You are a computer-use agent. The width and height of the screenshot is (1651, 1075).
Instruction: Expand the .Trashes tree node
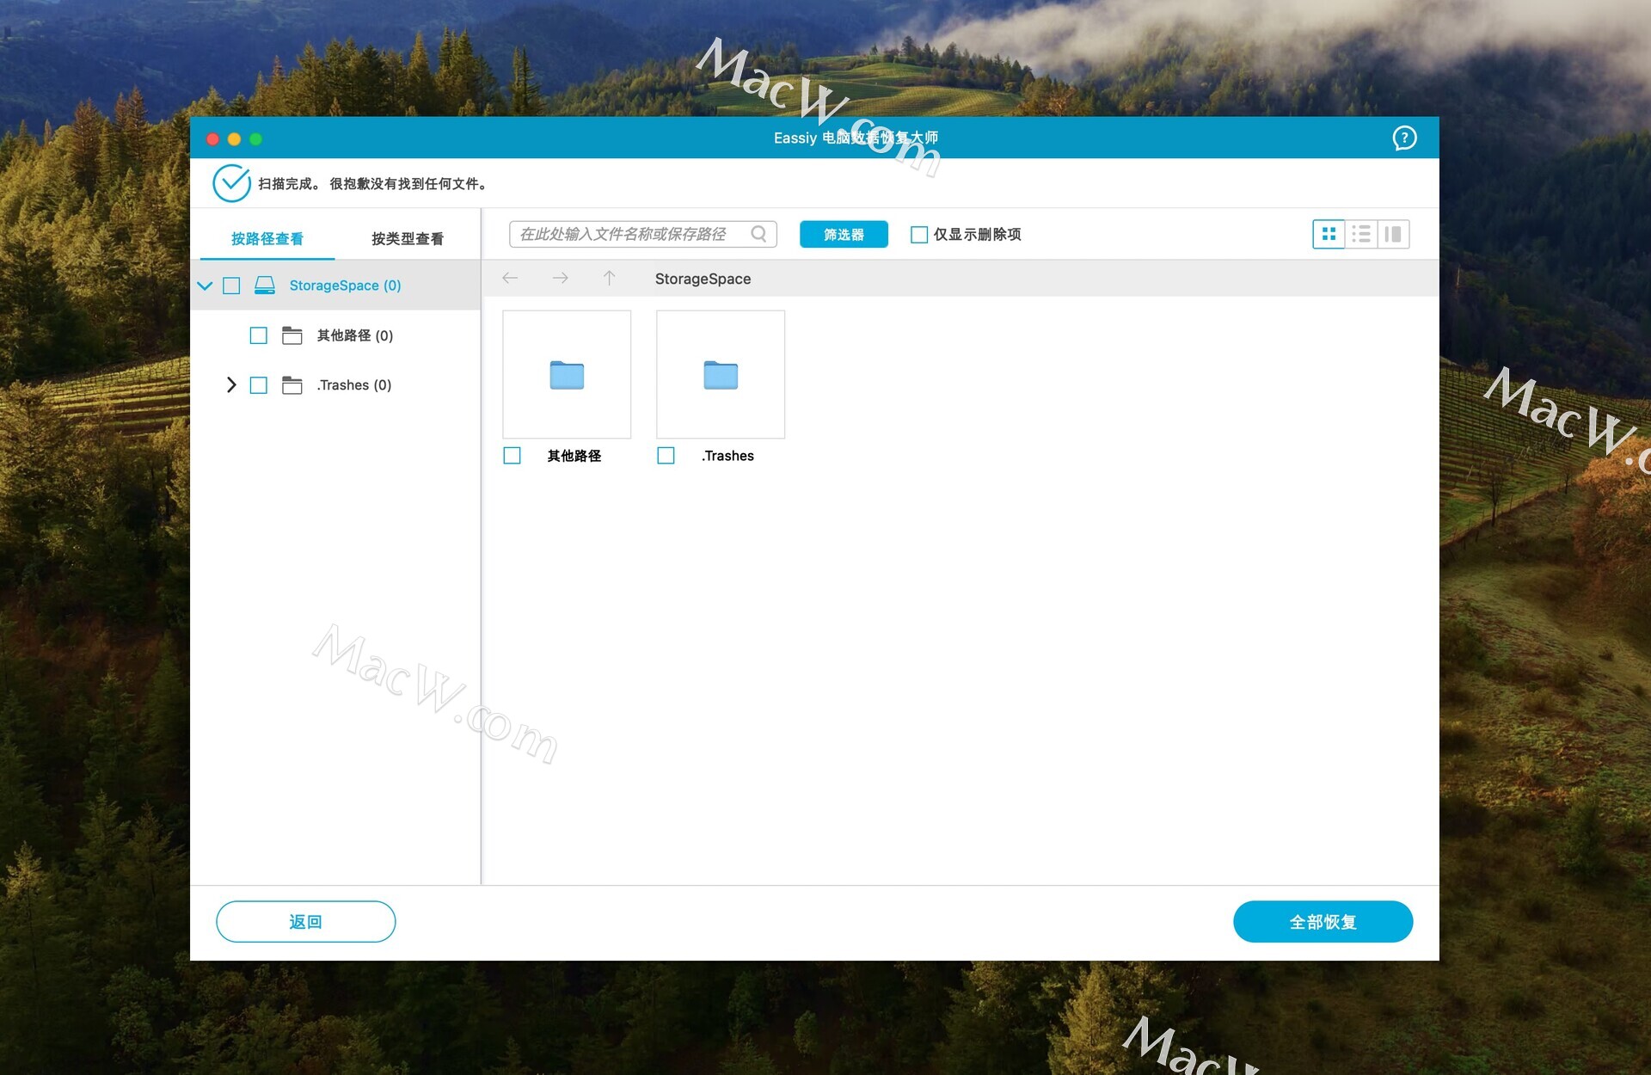230,385
